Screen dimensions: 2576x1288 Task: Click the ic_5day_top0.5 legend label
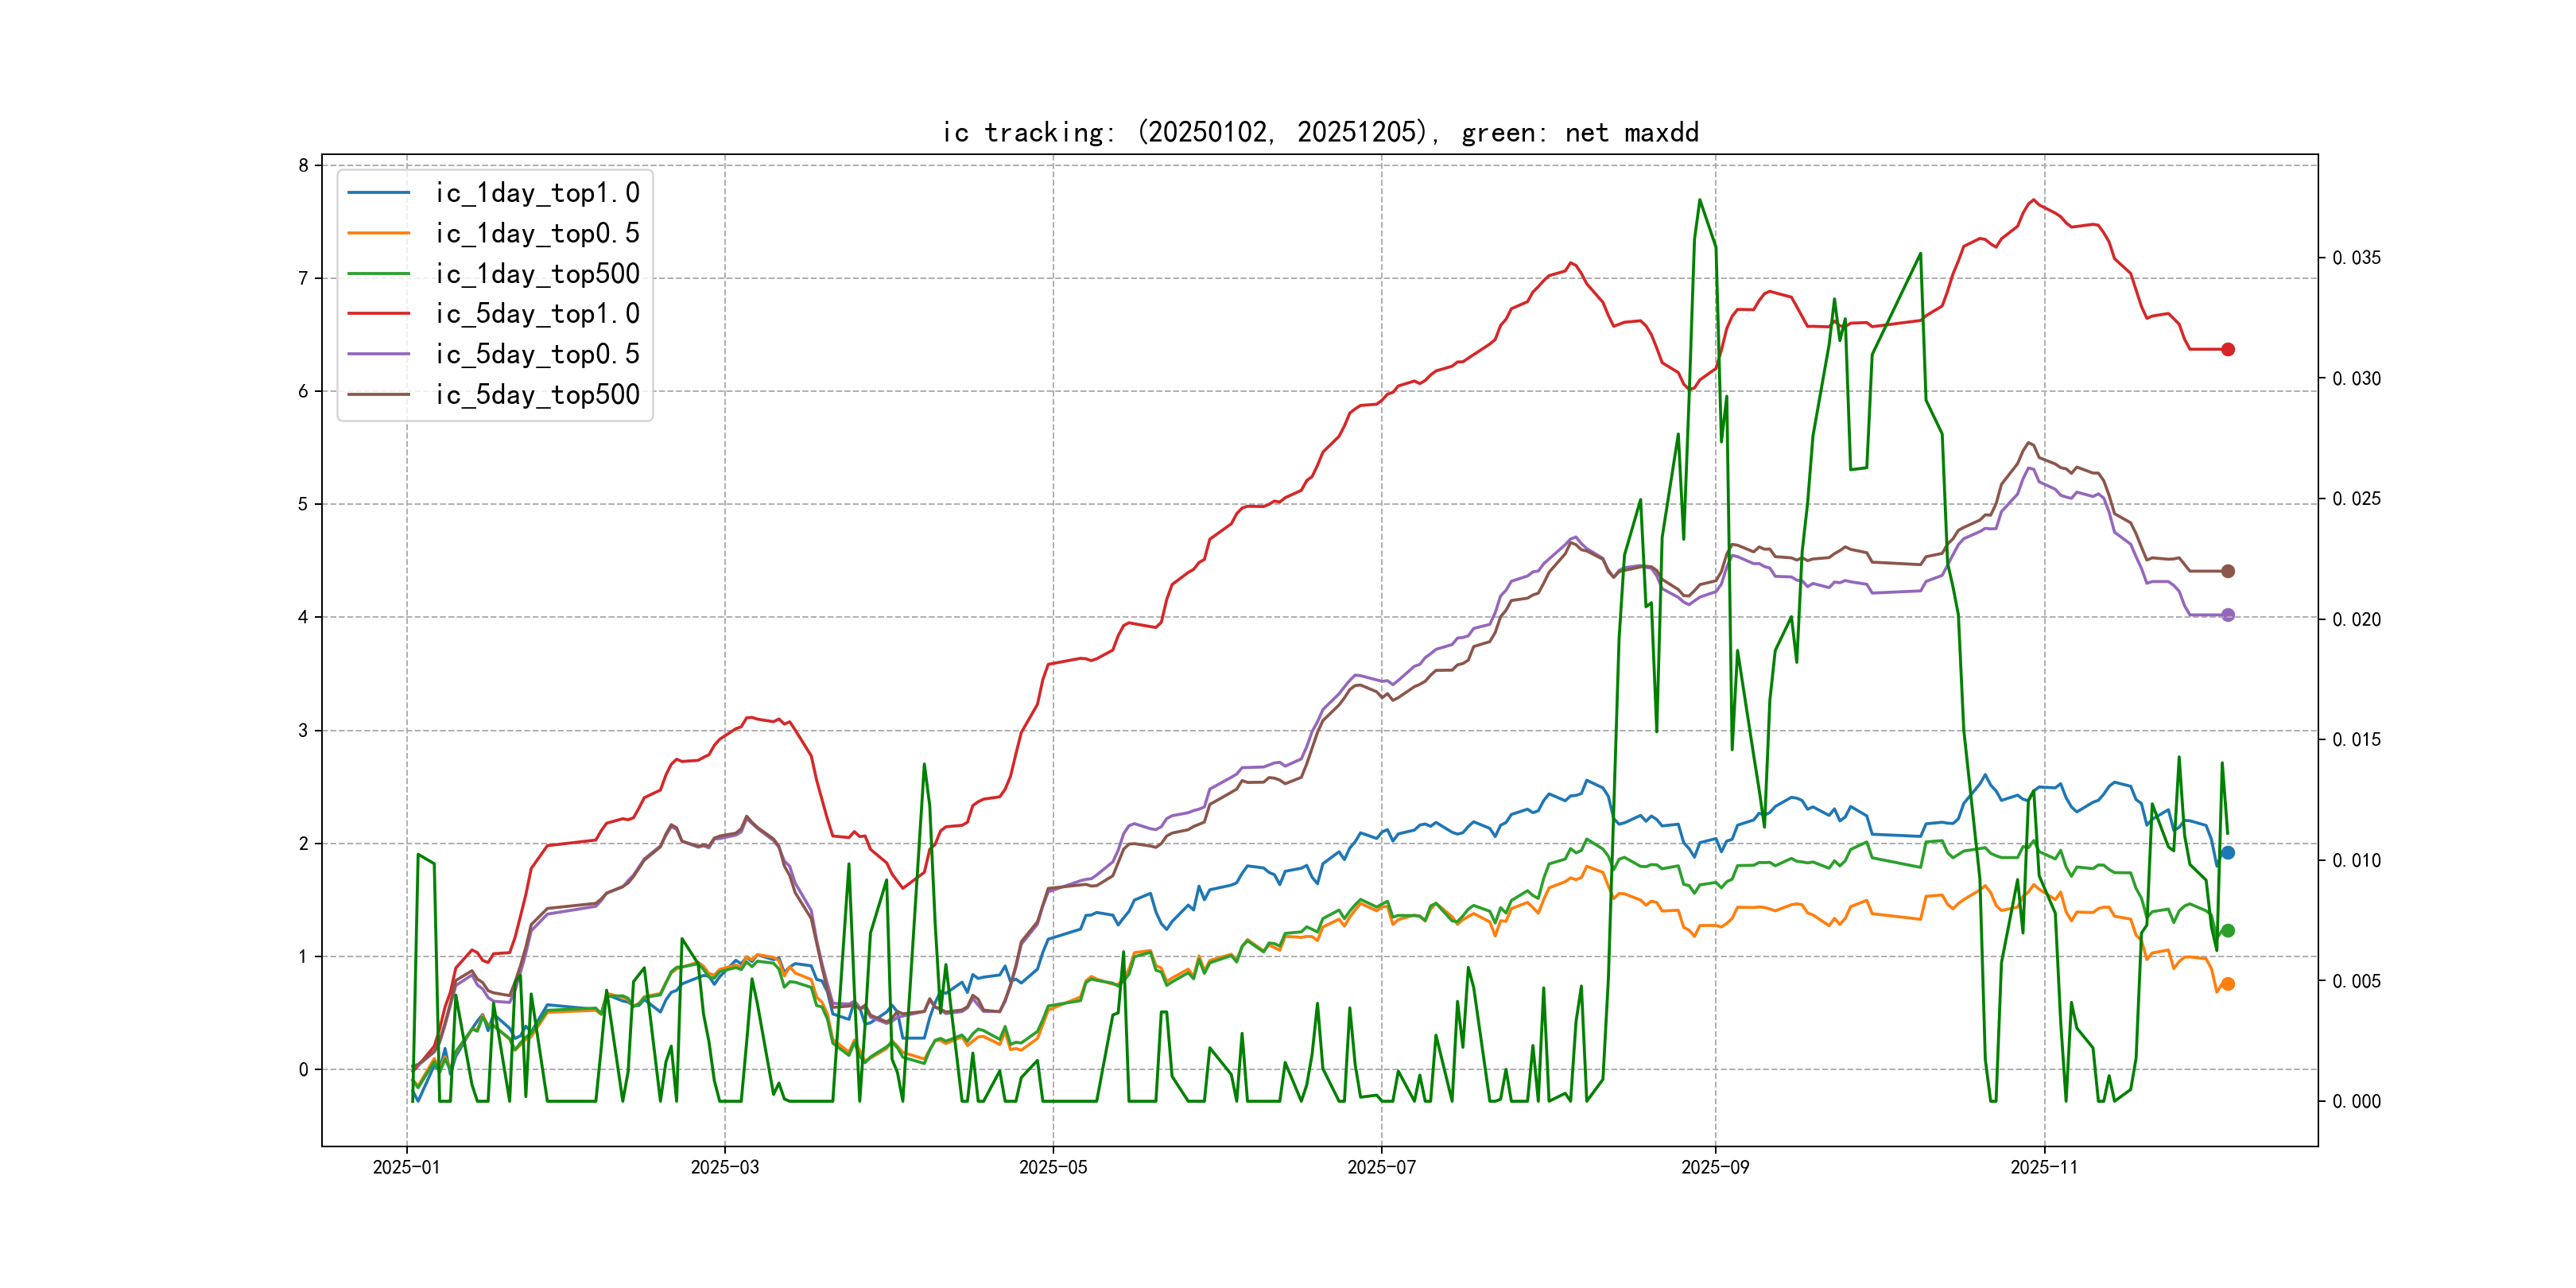coord(537,354)
